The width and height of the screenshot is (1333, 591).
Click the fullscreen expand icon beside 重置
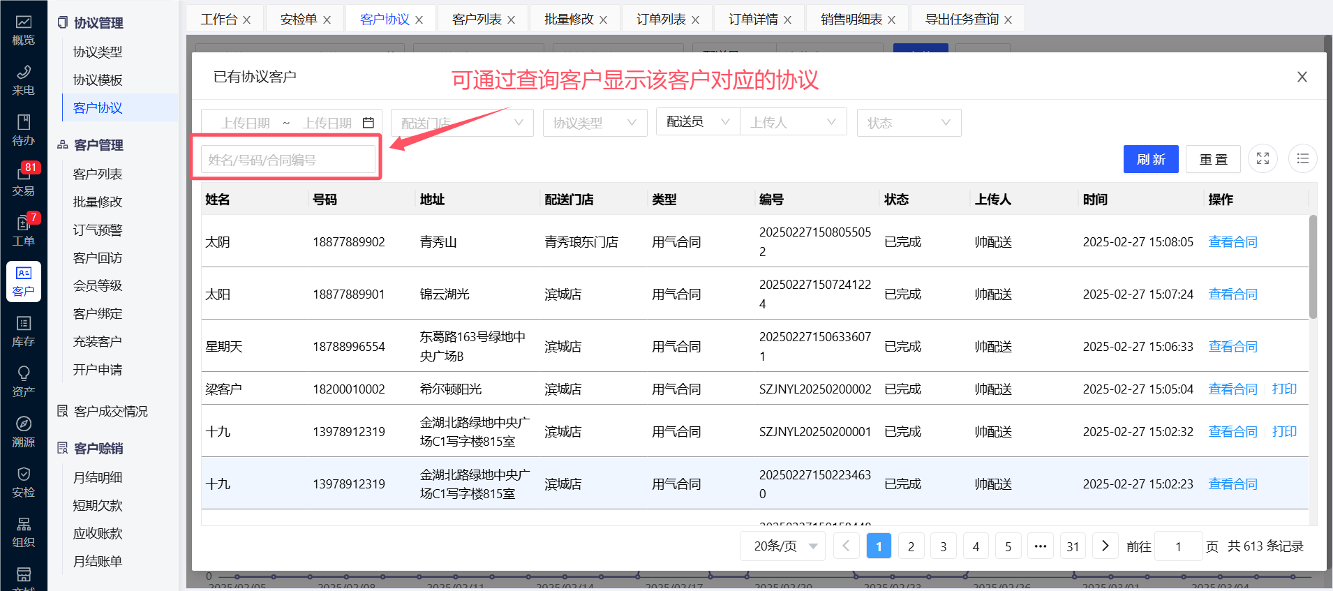(1263, 159)
